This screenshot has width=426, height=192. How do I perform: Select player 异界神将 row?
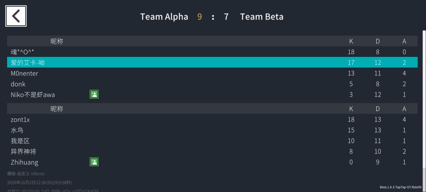pos(212,151)
